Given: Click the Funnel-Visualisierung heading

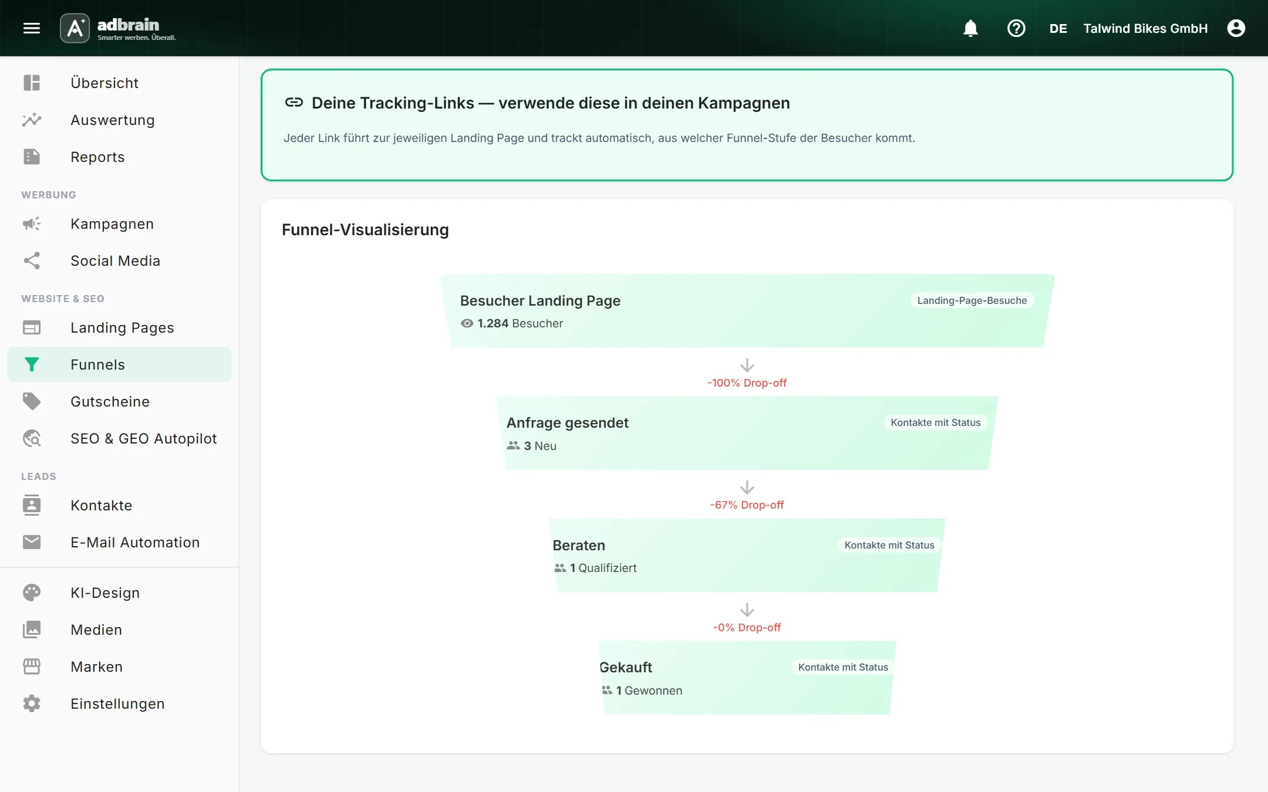Looking at the screenshot, I should [x=365, y=229].
